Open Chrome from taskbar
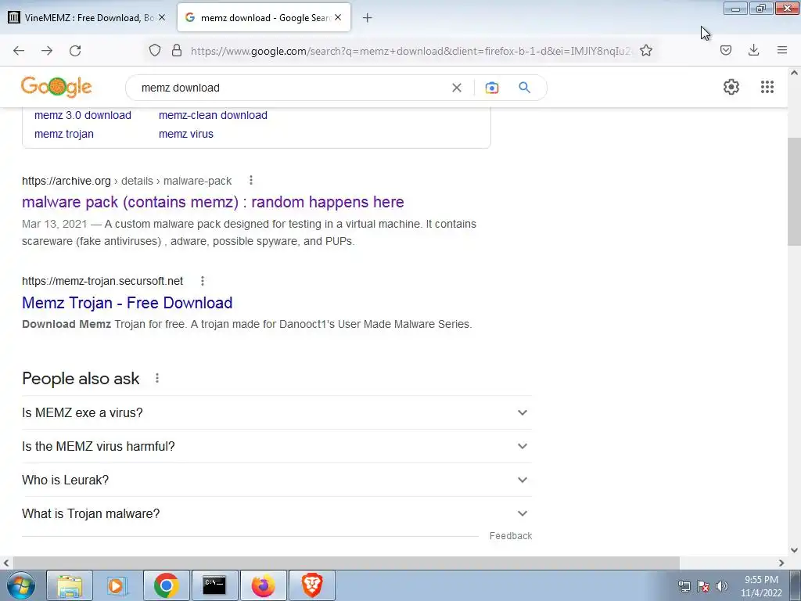Screen dimensions: 801x601 click(x=166, y=585)
